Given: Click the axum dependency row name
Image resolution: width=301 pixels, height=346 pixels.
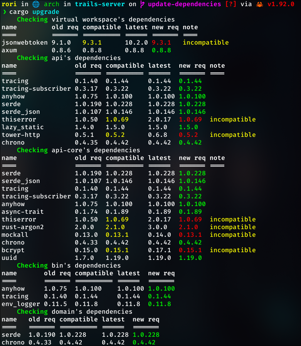Looking at the screenshot, I should 9,50.
